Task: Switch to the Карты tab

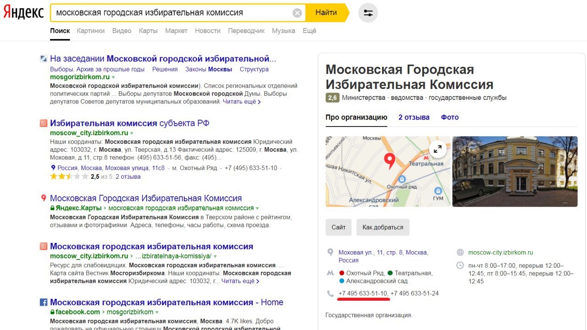Action: click(x=148, y=31)
